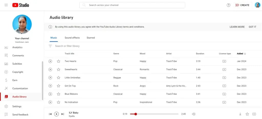Skip to the next track
This screenshot has width=262, height=119.
tap(63, 114)
